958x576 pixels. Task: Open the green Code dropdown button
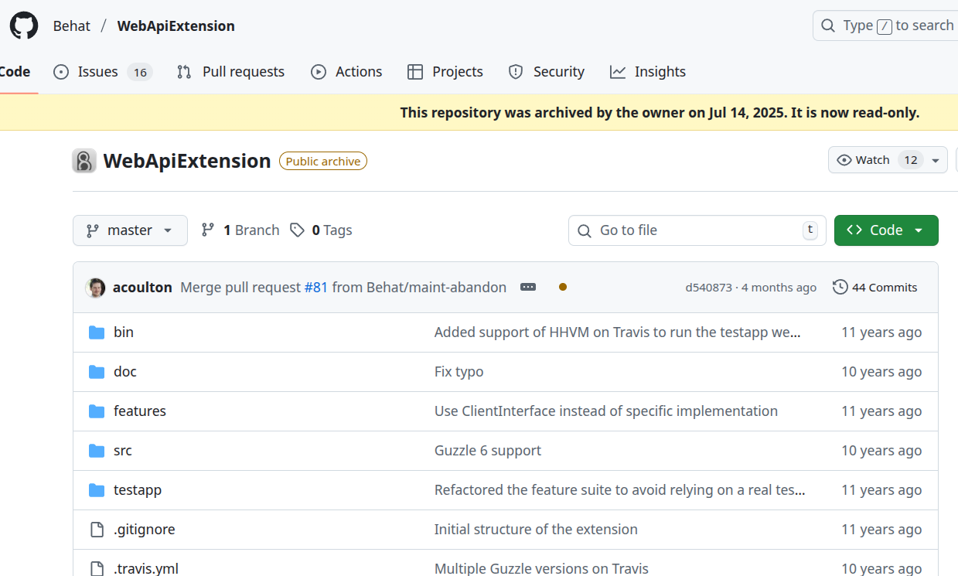(x=885, y=230)
